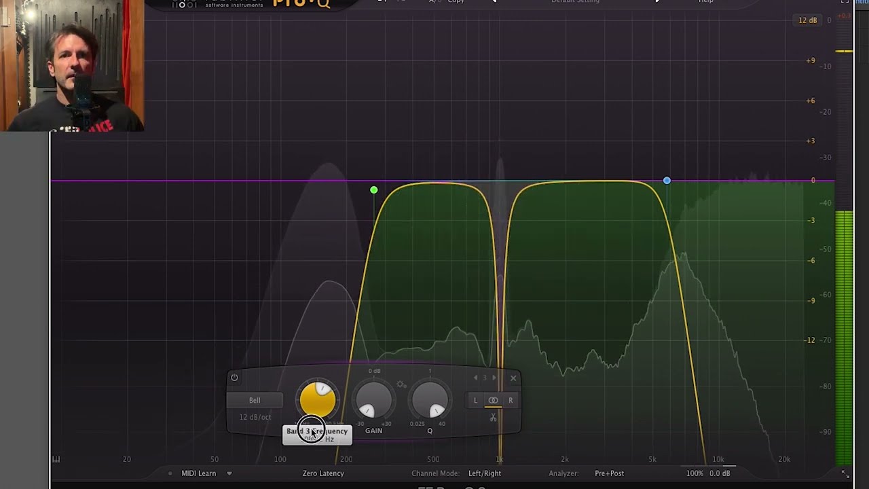The image size is (869, 489).
Task: Set band placement to Left channel (L)
Action: tap(475, 401)
